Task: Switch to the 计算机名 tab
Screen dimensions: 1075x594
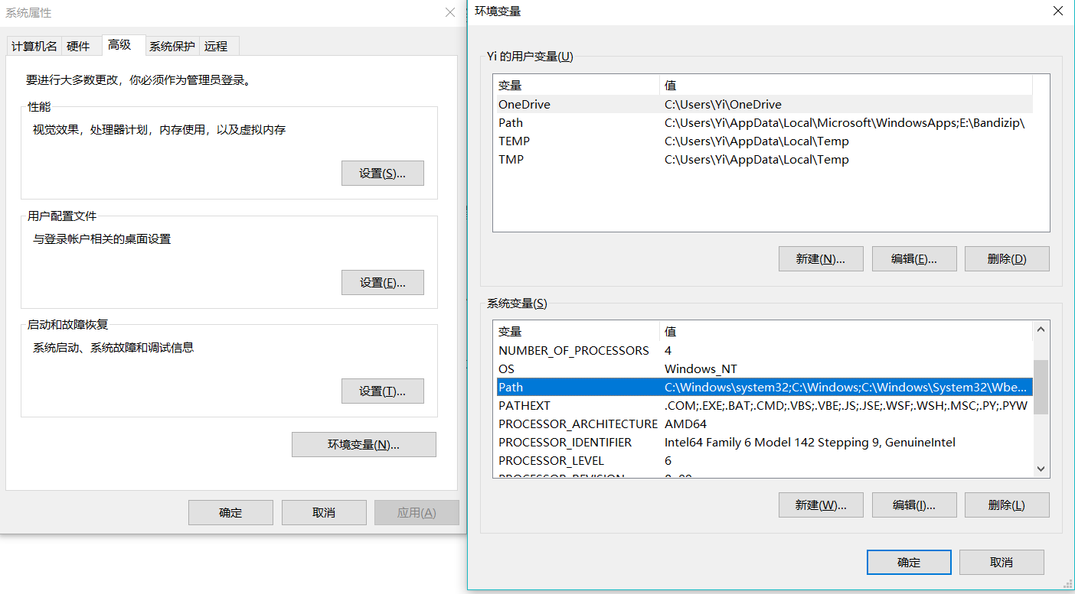Action: click(x=34, y=46)
